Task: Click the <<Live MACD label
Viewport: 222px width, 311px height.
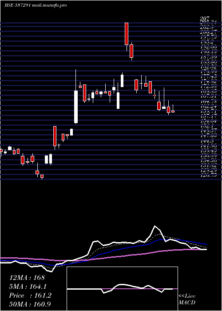Action: [187, 299]
